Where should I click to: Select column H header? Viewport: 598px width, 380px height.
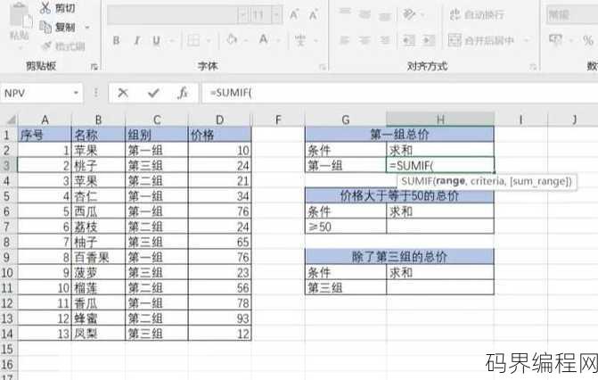(440, 120)
